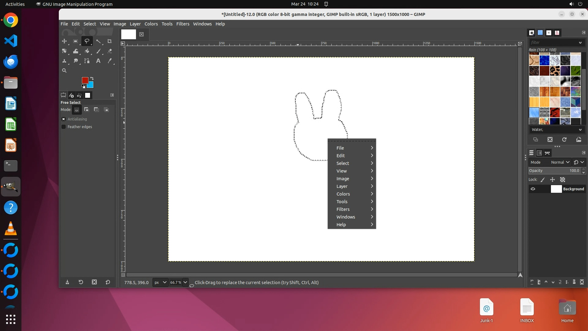
Task: Click the red foreground color swatch
Action: tap(85, 80)
